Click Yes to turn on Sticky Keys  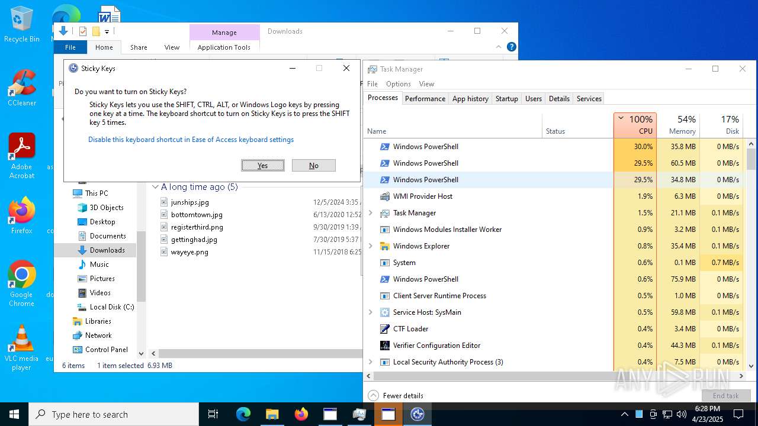tap(263, 166)
